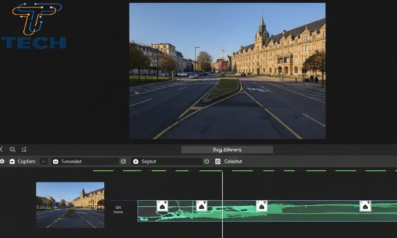
Task: Toggle the circular button right of the Solunder field
Action: [123, 162]
